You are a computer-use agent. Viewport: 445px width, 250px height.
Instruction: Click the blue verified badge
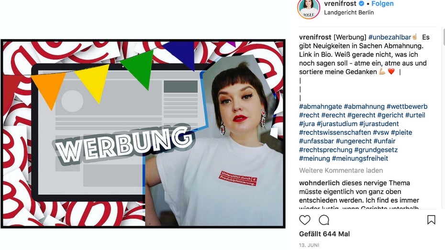(x=361, y=4)
